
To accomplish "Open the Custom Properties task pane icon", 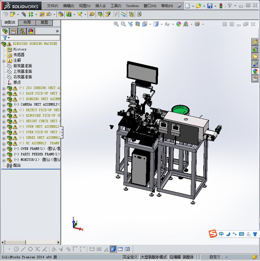I will pos(255,78).
